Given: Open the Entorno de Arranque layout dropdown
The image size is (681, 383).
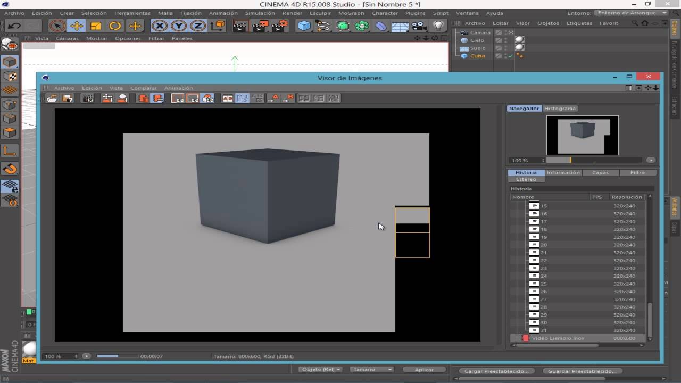Looking at the screenshot, I should [632, 13].
